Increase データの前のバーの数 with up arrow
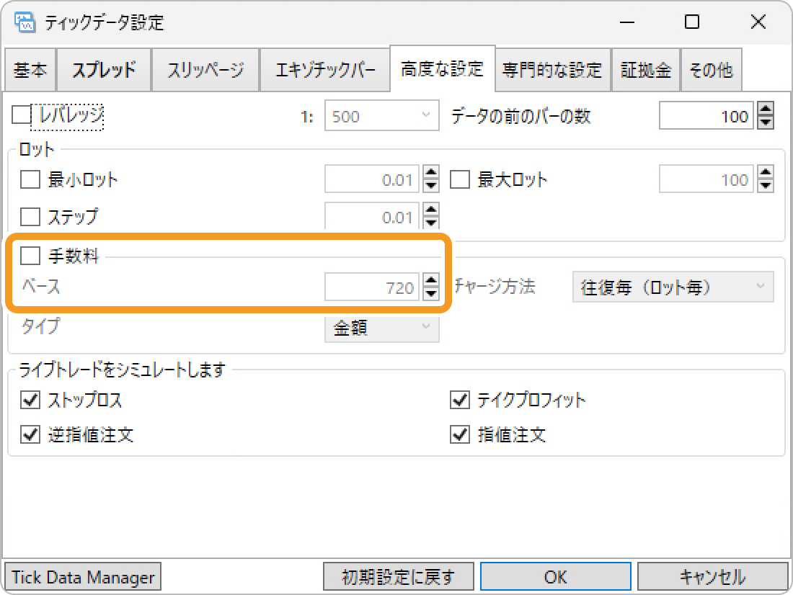This screenshot has height=595, width=793. pos(766,109)
